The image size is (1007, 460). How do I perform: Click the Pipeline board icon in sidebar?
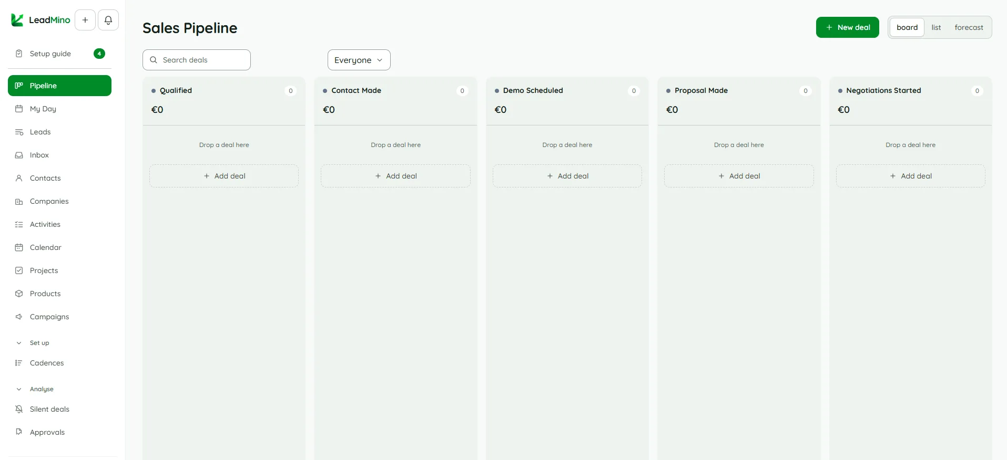tap(19, 86)
